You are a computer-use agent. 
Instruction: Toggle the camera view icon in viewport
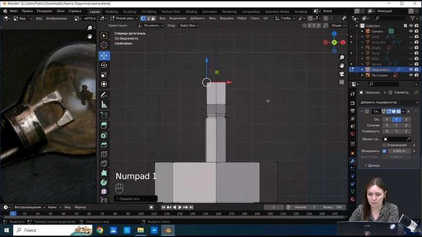tap(342, 74)
